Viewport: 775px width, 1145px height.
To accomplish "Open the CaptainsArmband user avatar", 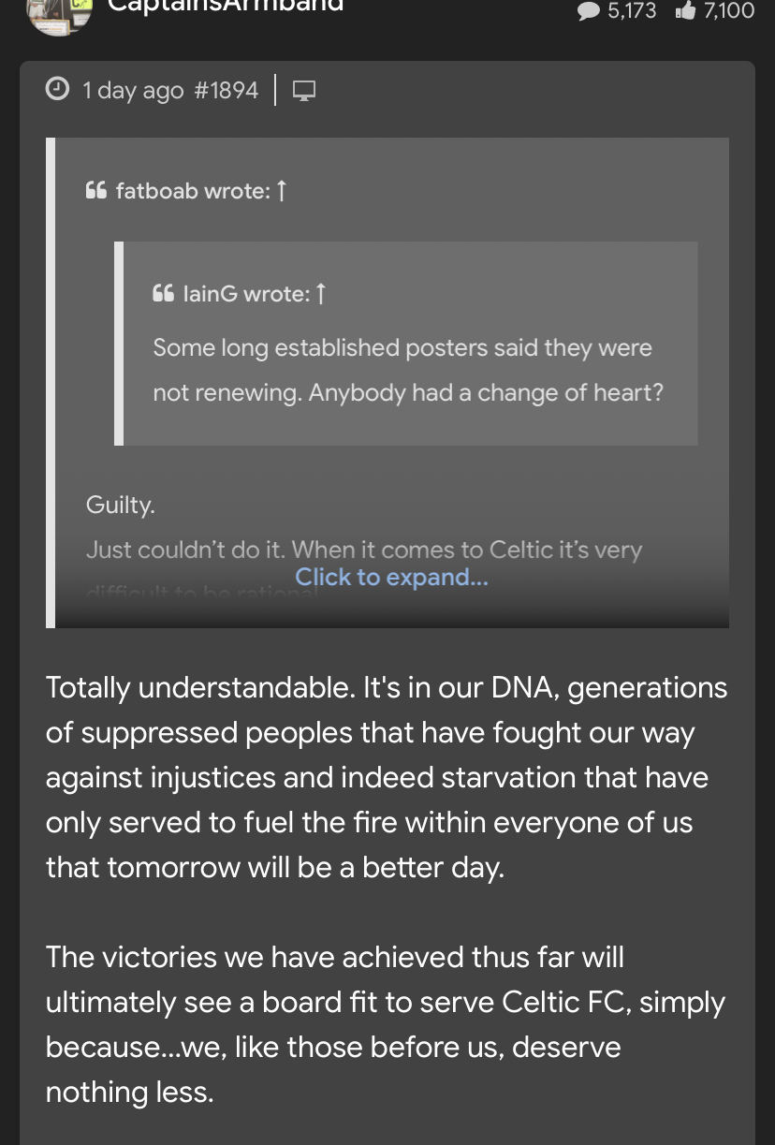I will [x=60, y=14].
